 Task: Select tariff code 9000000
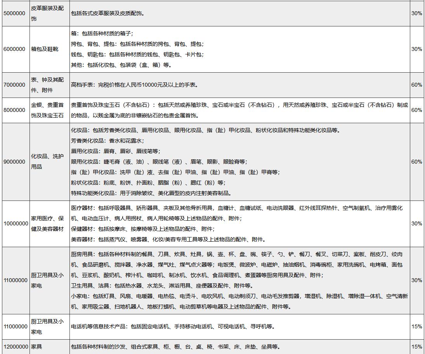(14, 162)
